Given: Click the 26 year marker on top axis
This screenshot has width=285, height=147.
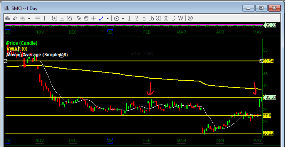Looking at the screenshot, I should (x=110, y=32).
